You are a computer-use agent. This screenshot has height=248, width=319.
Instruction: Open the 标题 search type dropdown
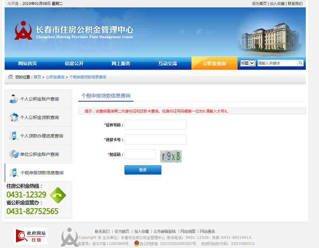247,63
